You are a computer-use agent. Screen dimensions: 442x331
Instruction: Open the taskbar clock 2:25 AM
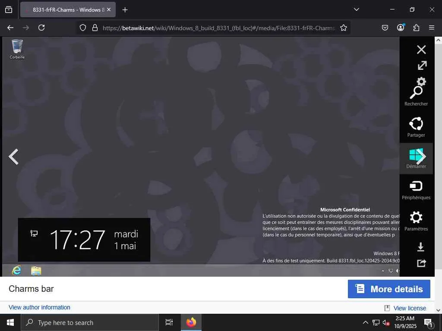(x=405, y=322)
